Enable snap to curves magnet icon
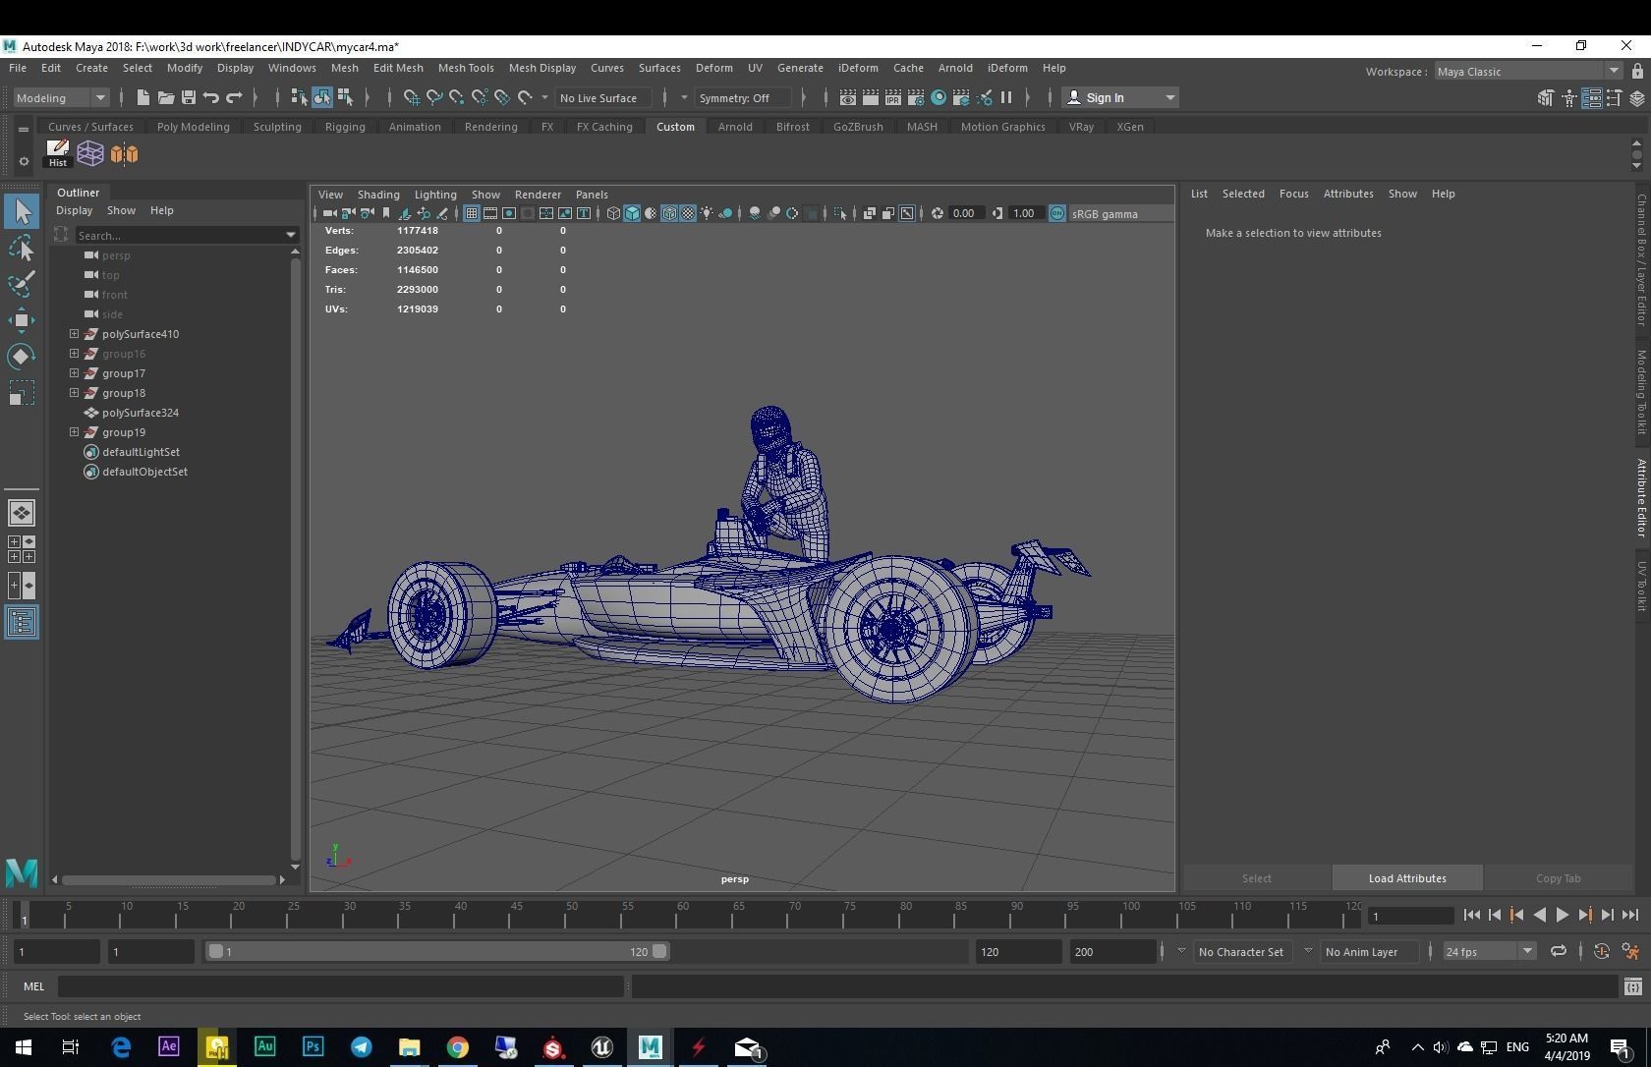1651x1067 pixels. (434, 97)
